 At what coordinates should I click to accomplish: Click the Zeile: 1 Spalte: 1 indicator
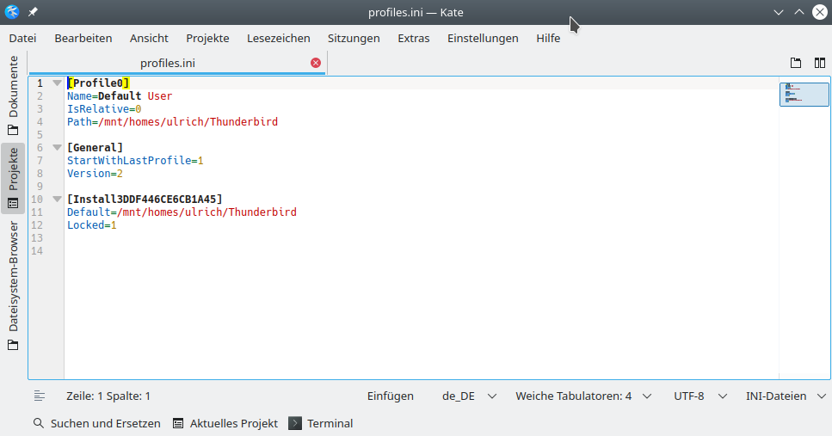click(108, 396)
